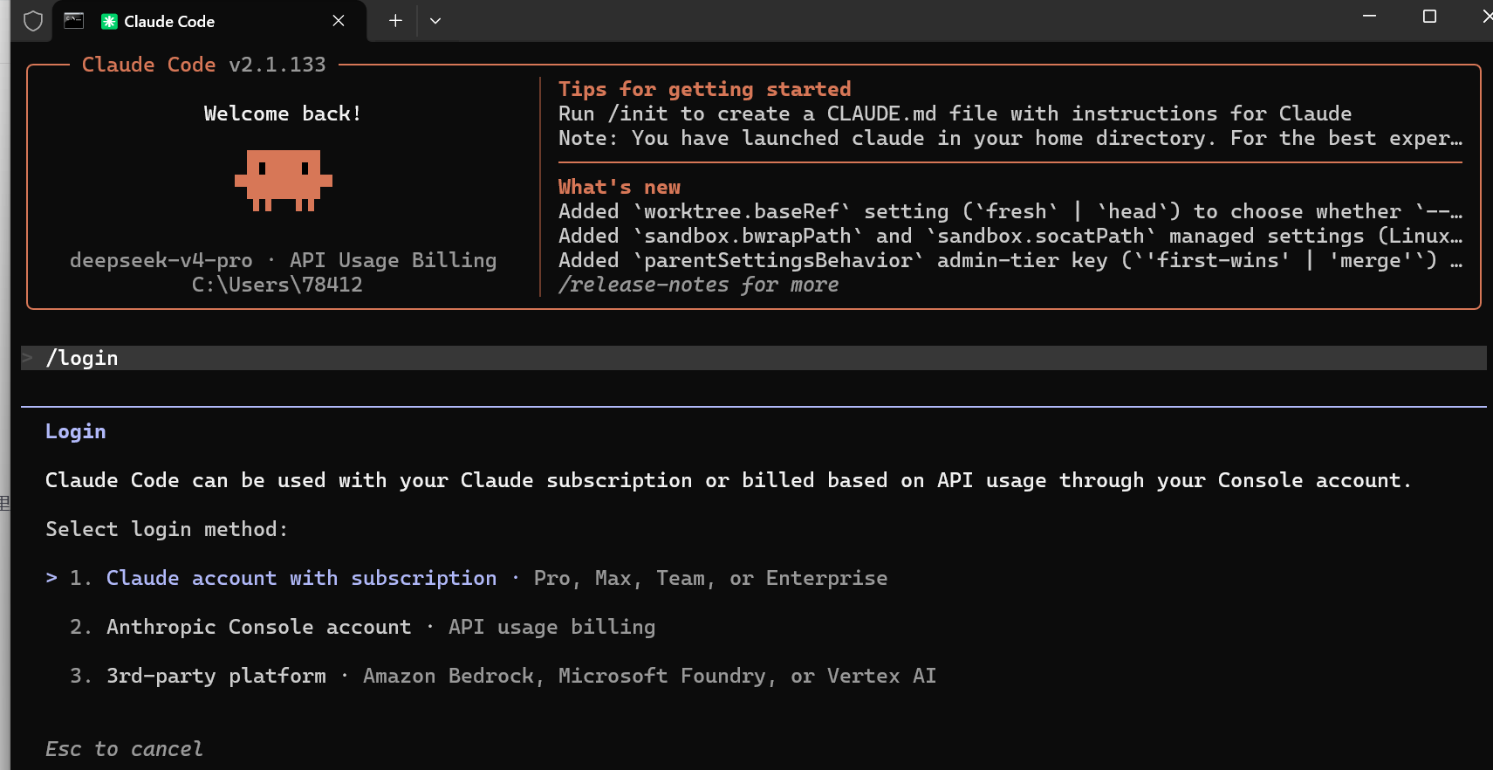The width and height of the screenshot is (1493, 770).
Task: Click the Claude Code asterisk tab icon
Action: pyautogui.click(x=109, y=22)
